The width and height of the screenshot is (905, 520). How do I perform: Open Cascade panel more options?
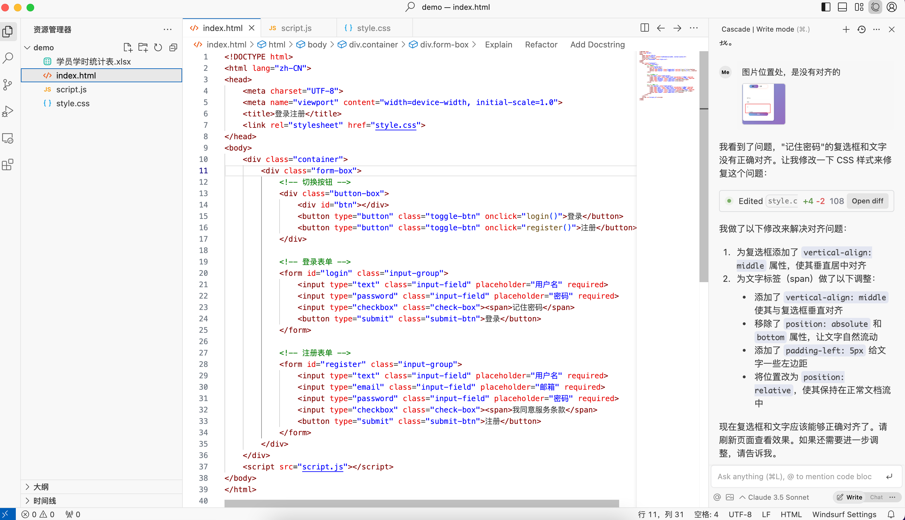click(877, 29)
